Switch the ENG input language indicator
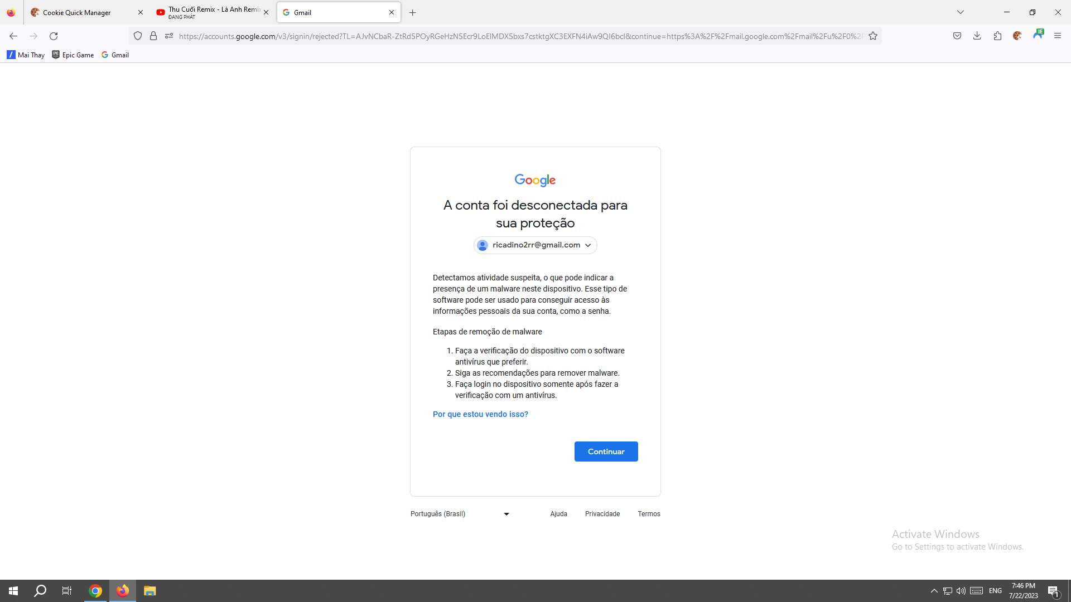 tap(996, 591)
